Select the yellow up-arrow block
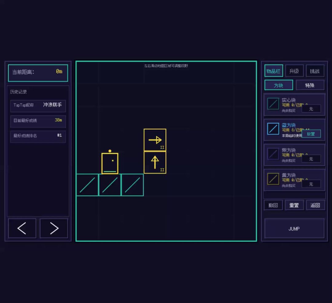 (x=155, y=162)
